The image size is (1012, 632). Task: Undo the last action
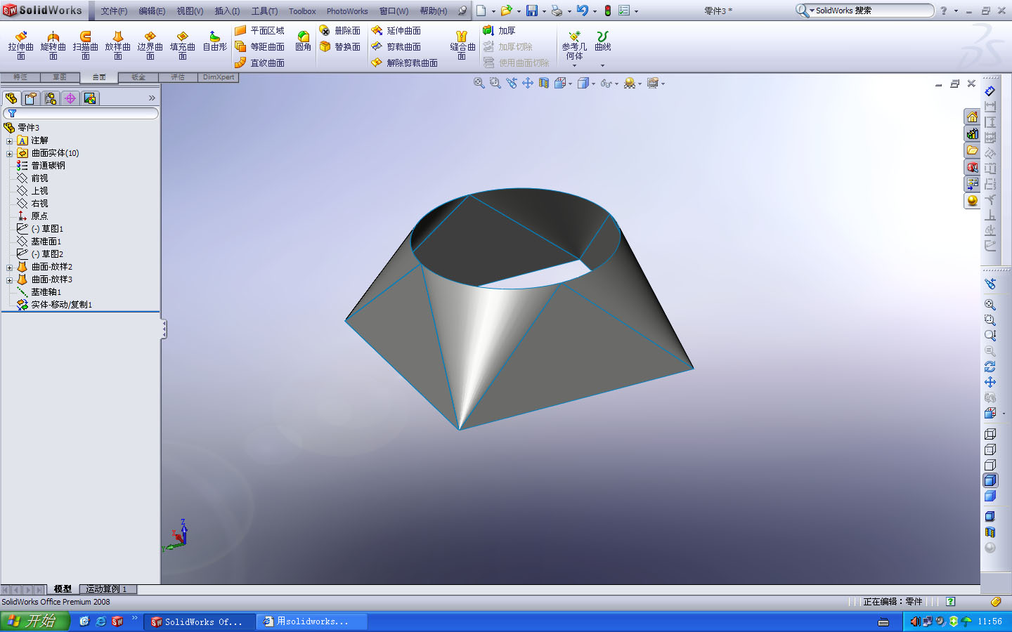582,11
